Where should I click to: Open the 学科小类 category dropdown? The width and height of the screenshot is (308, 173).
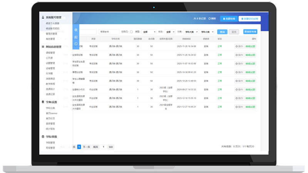[x=207, y=32]
